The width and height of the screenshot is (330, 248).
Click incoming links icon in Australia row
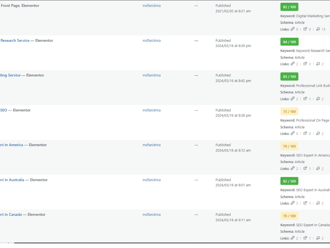click(318, 203)
